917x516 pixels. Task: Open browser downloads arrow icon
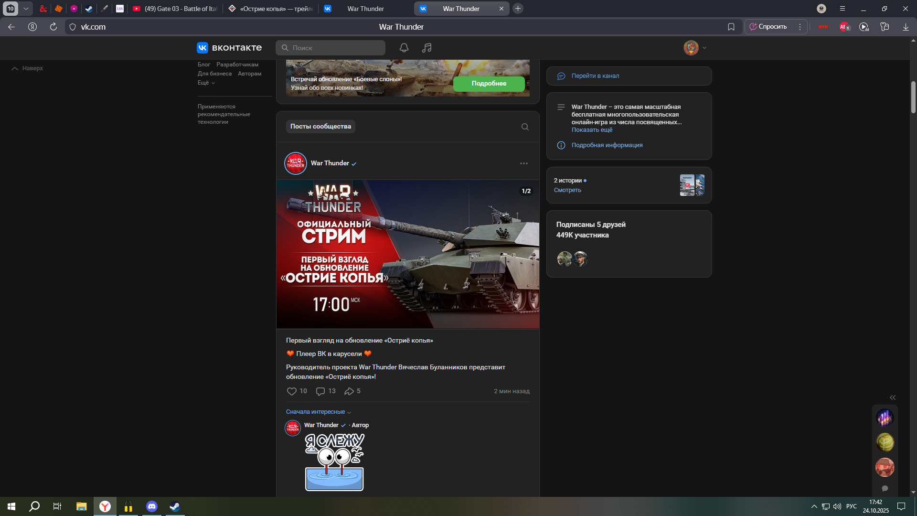click(x=906, y=27)
